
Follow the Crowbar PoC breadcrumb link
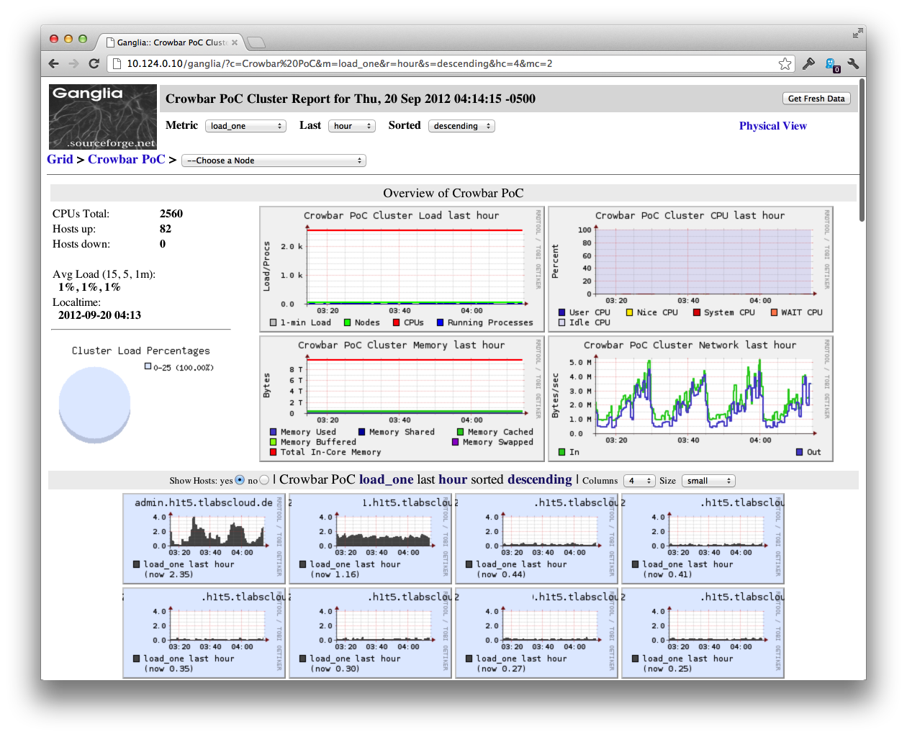pyautogui.click(x=126, y=159)
